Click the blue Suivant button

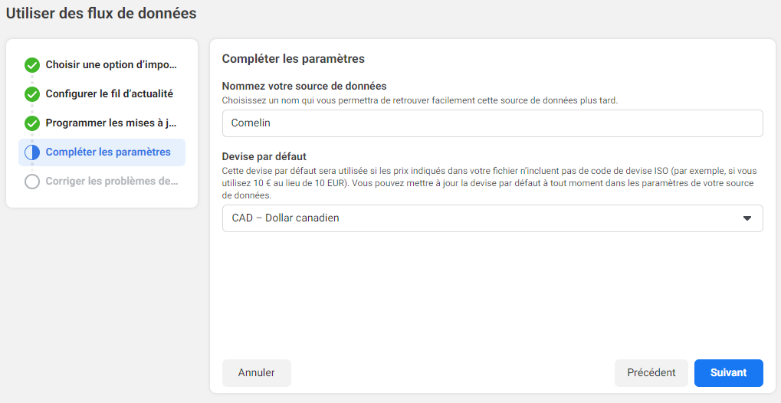point(729,373)
